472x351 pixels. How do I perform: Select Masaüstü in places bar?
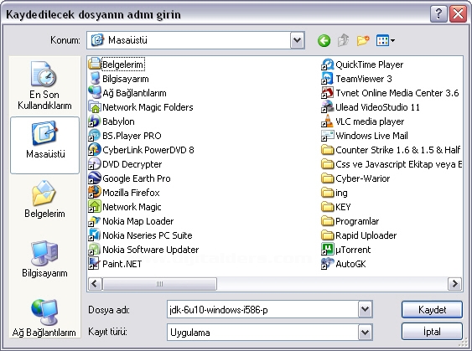point(44,145)
